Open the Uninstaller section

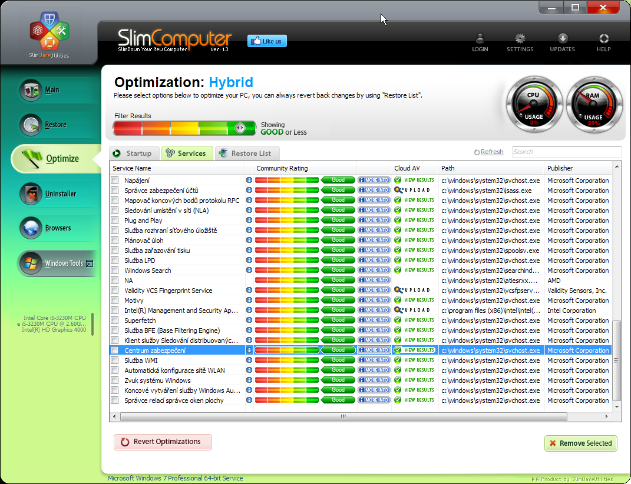(x=60, y=193)
